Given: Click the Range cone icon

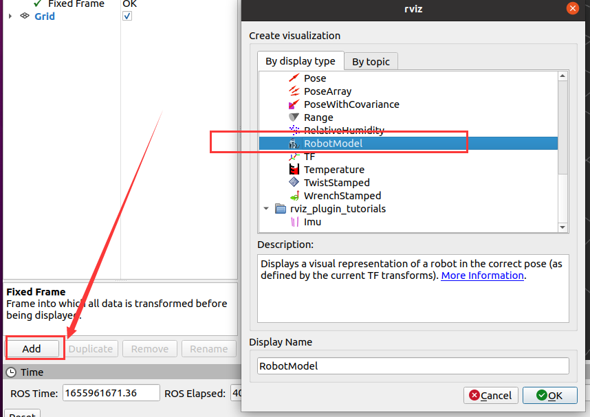Looking at the screenshot, I should 294,117.
